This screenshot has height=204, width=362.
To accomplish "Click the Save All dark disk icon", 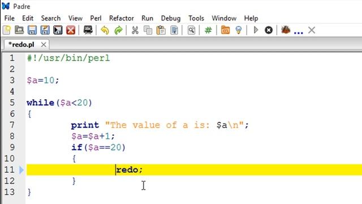I will 58,30.
